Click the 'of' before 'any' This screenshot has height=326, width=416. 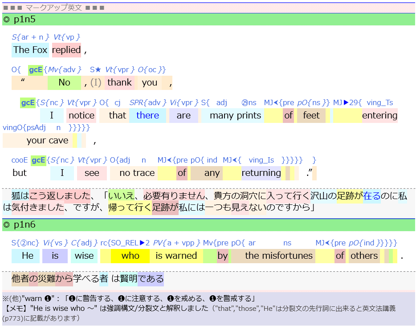pos(182,173)
